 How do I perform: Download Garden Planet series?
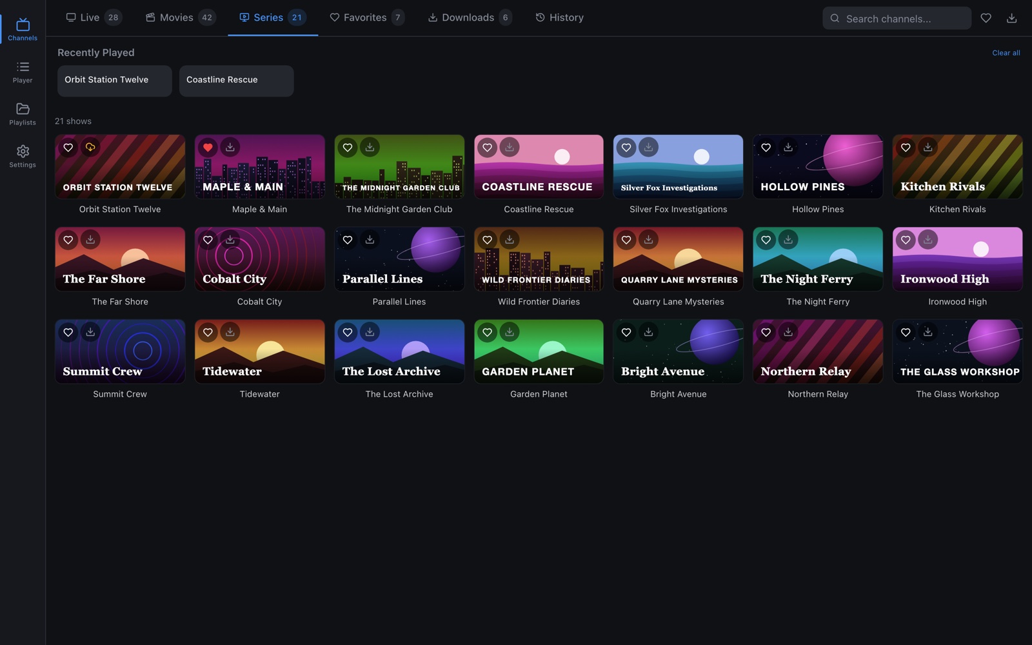[x=510, y=332]
